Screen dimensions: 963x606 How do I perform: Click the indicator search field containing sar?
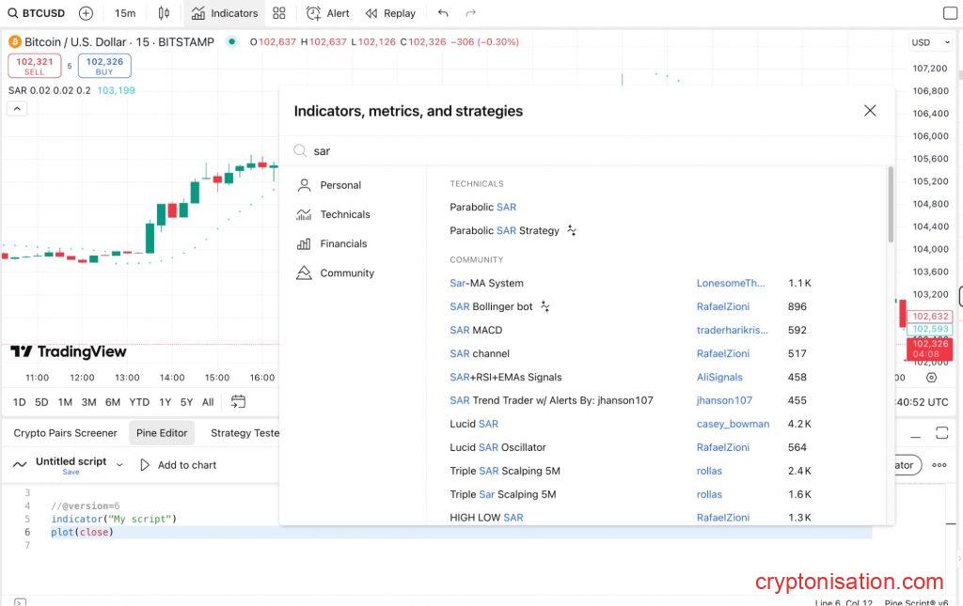[587, 151]
